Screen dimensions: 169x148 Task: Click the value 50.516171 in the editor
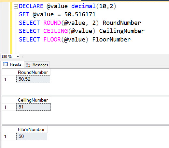80,14
